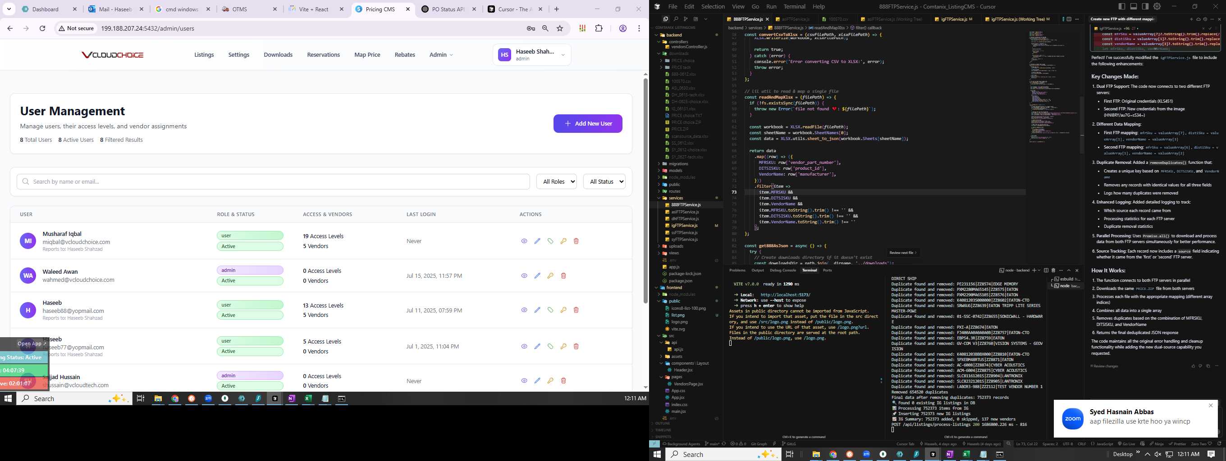Reload the Pricing CMS page
The height and width of the screenshot is (461, 1226).
tap(42, 28)
